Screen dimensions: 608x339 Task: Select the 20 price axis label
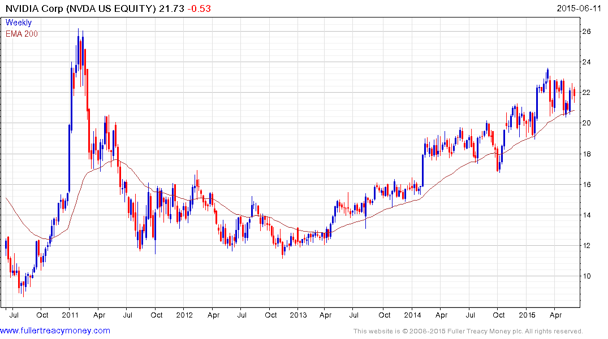(587, 123)
